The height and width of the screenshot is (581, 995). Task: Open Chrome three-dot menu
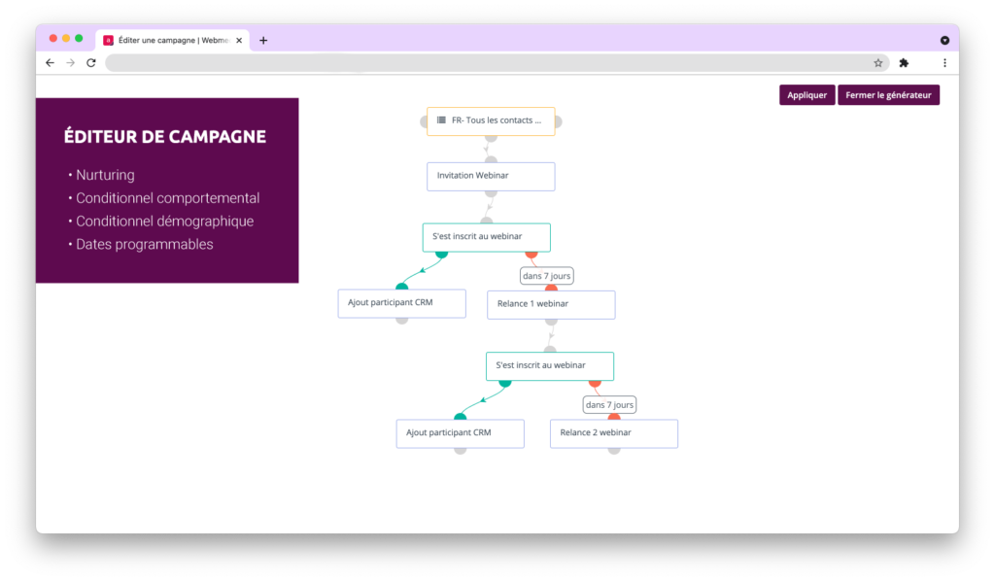[944, 63]
